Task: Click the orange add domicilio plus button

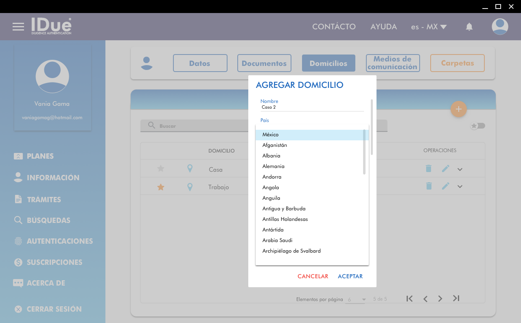Action: (458, 109)
